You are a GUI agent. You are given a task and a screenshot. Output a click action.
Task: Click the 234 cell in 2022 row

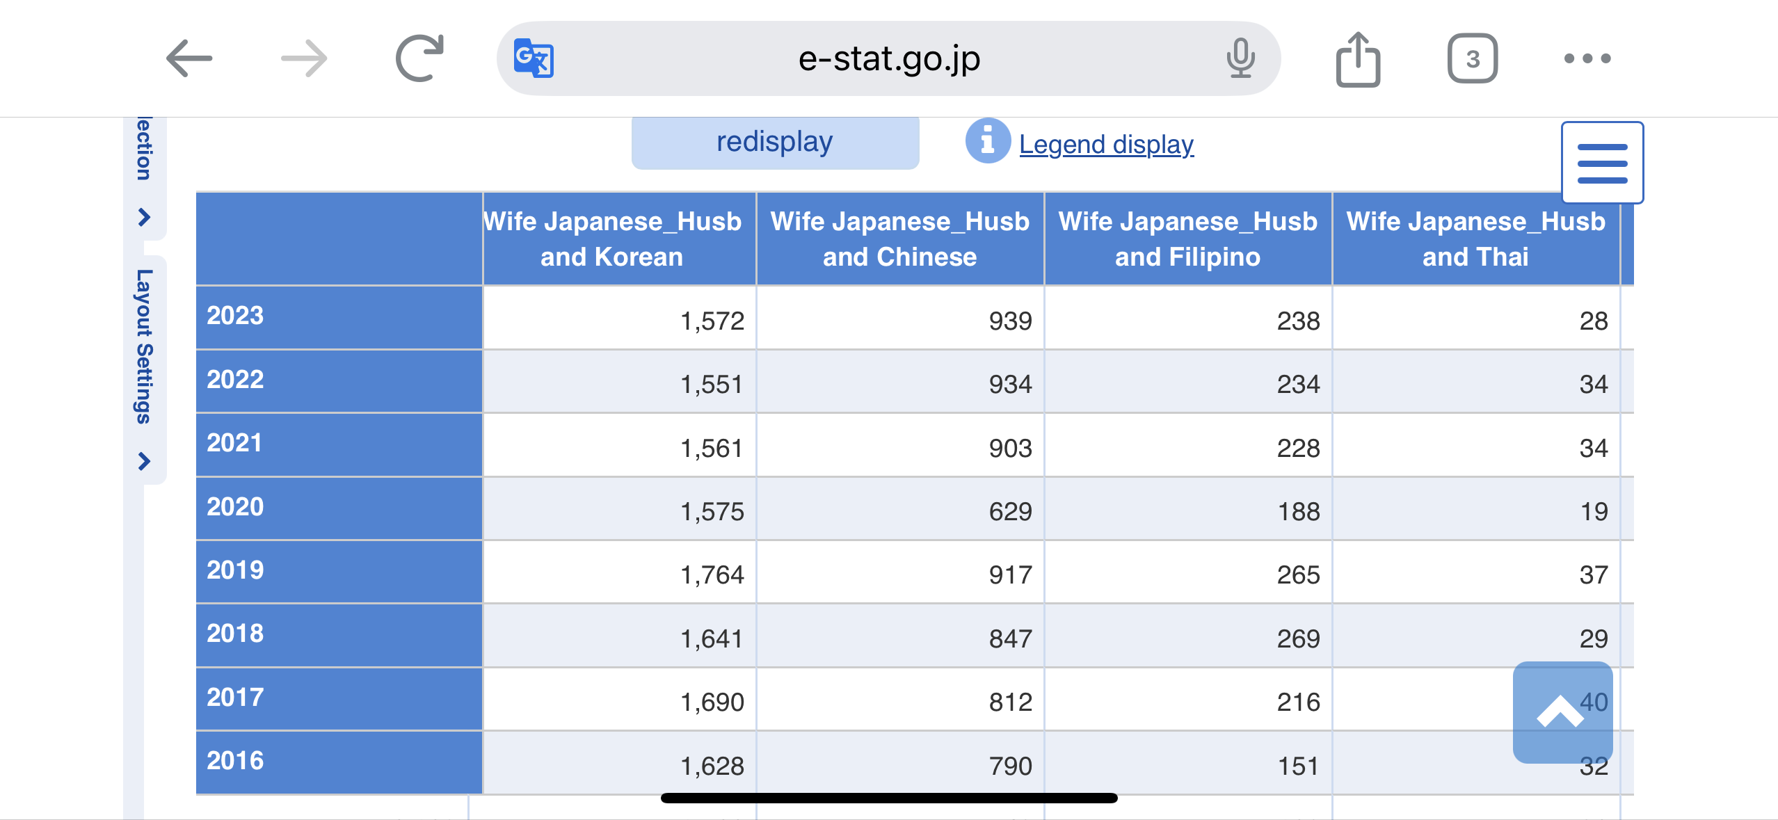pyautogui.click(x=1187, y=382)
